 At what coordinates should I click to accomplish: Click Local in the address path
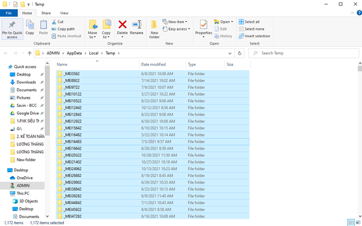(93, 53)
